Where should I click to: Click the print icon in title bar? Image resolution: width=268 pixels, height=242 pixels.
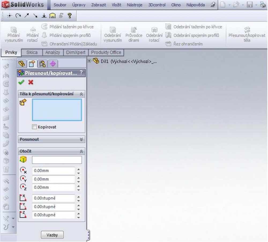[x=263, y=5]
